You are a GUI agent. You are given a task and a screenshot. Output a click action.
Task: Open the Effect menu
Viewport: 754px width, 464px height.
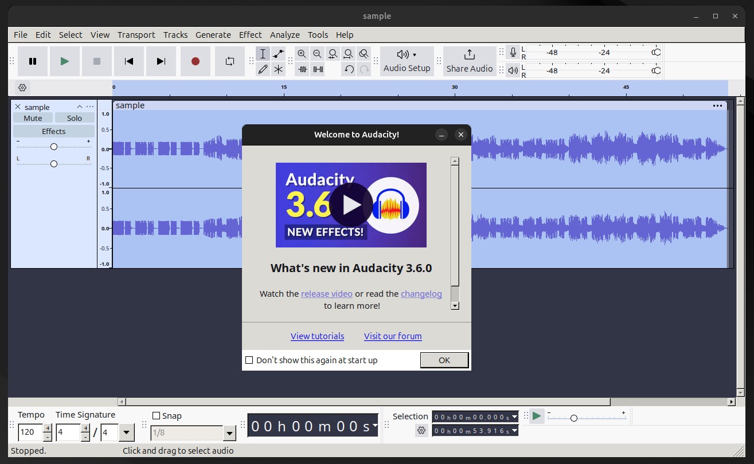251,35
